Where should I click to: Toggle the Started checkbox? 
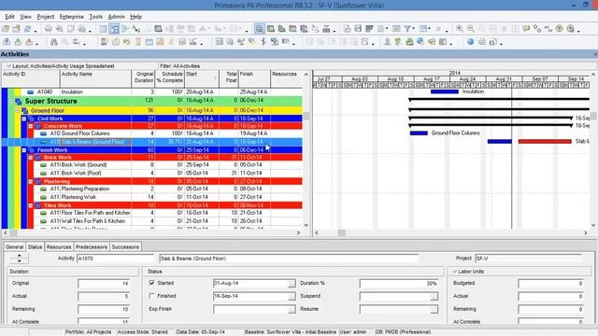point(151,283)
